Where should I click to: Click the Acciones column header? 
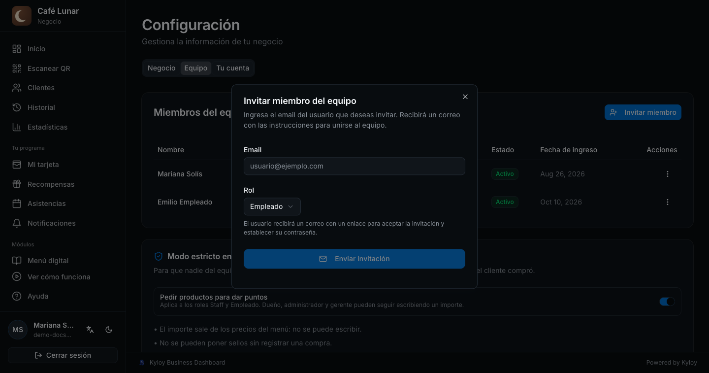pos(662,150)
